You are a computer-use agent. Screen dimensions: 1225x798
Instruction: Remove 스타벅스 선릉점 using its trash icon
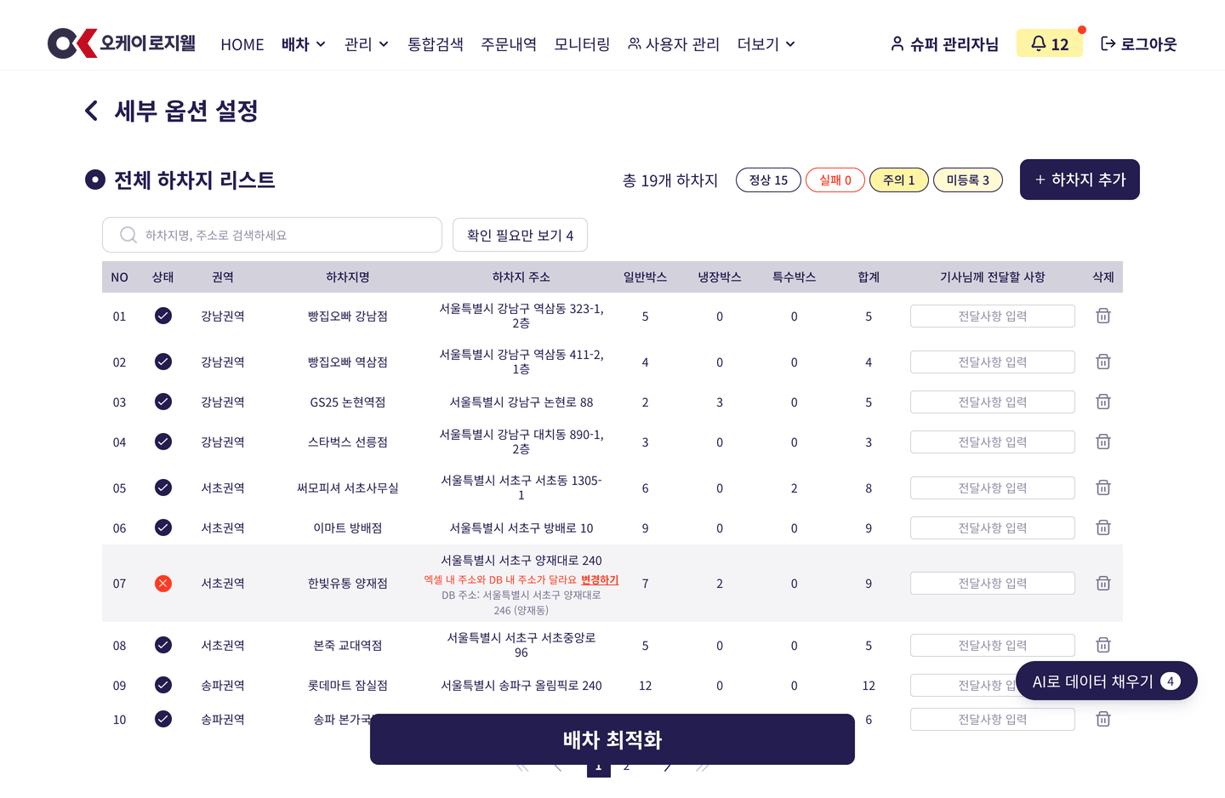[x=1103, y=442]
